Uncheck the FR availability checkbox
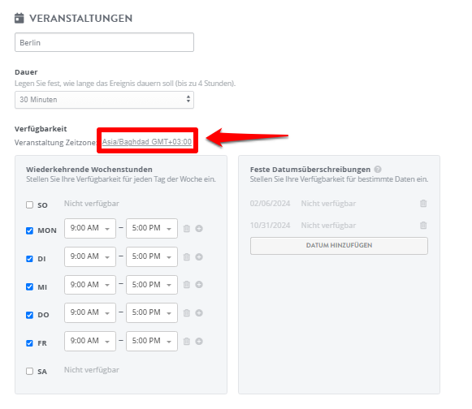Viewport: 472px width, 409px height. [x=29, y=343]
